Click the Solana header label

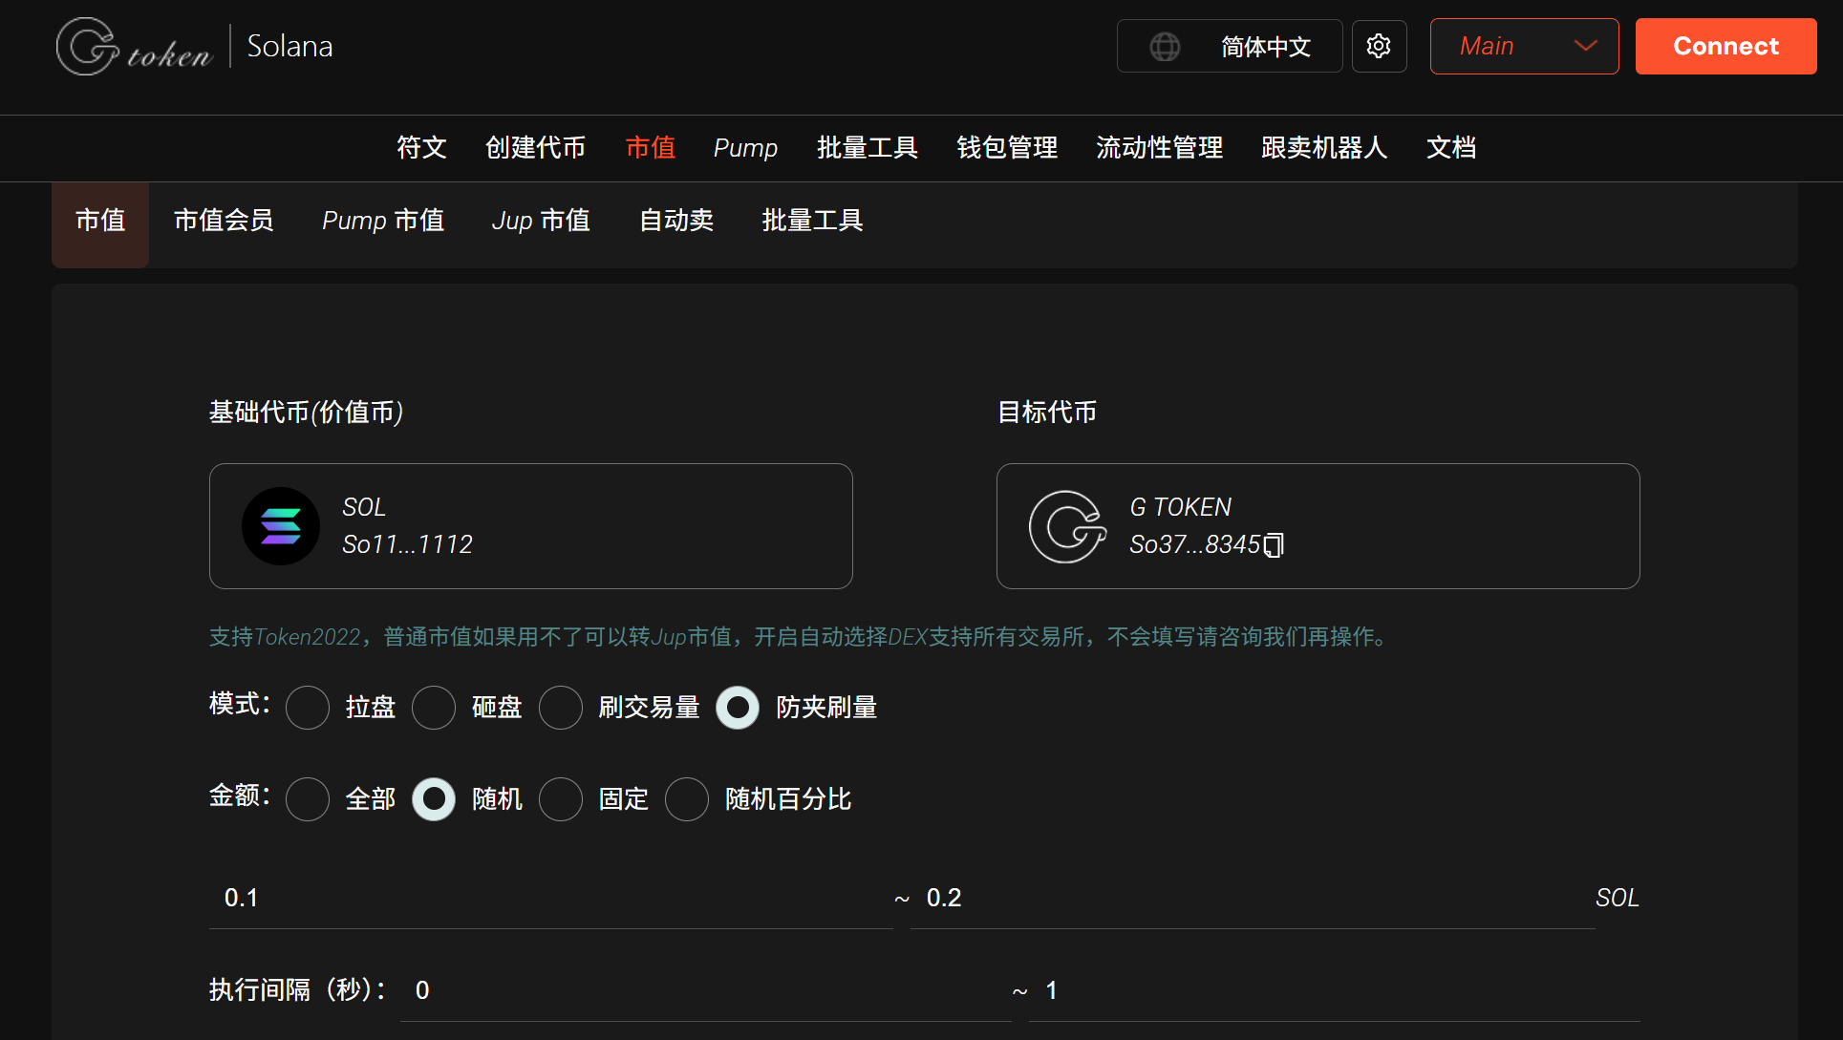(x=289, y=46)
